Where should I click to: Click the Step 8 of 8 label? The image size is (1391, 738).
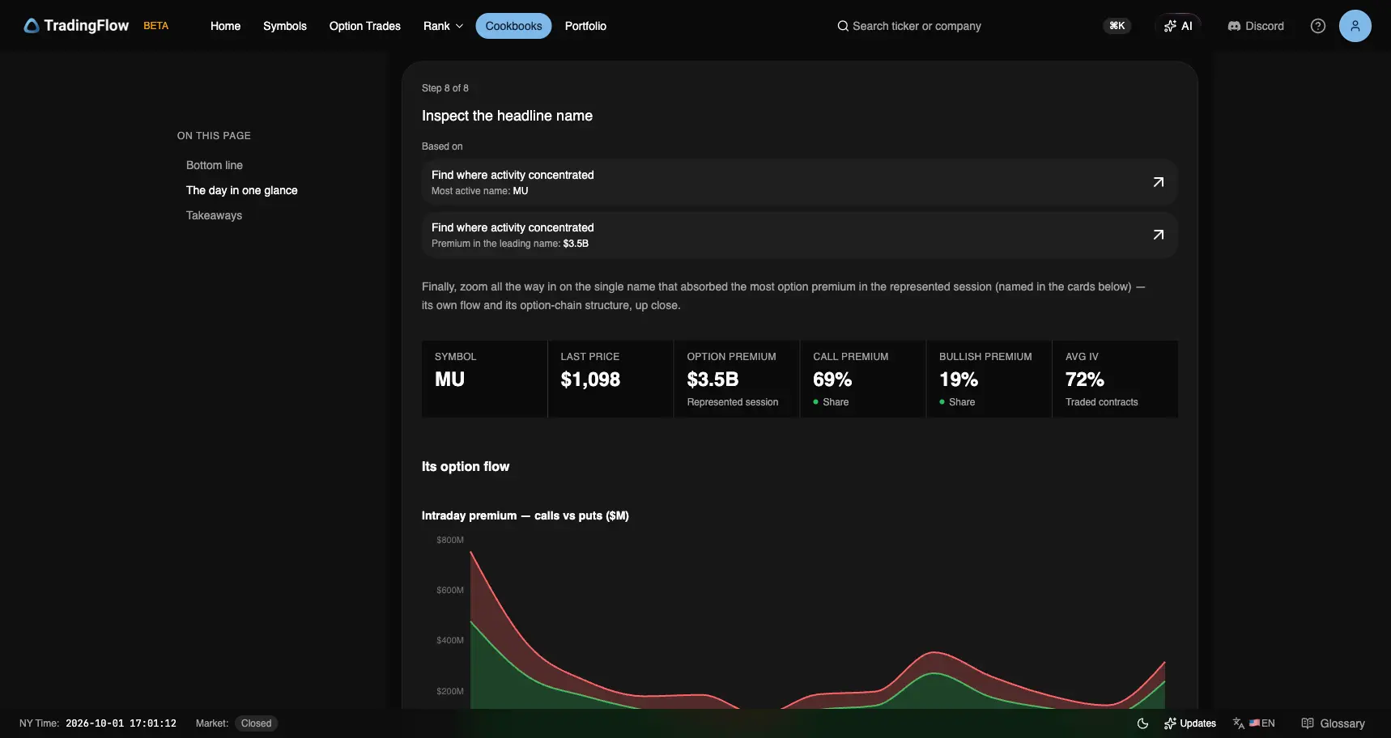click(x=445, y=88)
